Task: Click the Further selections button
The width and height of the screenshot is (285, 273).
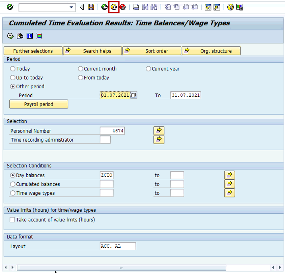Action: point(33,51)
